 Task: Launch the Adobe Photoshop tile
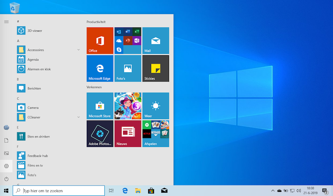(x=99, y=134)
